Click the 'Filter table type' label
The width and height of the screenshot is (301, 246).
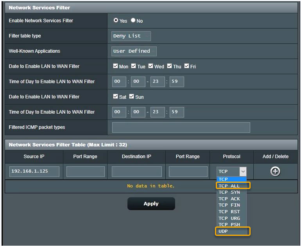coord(25,36)
